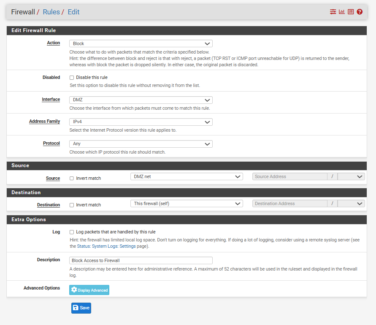Enable the Disable this rule checkbox
Image resolution: width=376 pixels, height=325 pixels.
tap(72, 78)
